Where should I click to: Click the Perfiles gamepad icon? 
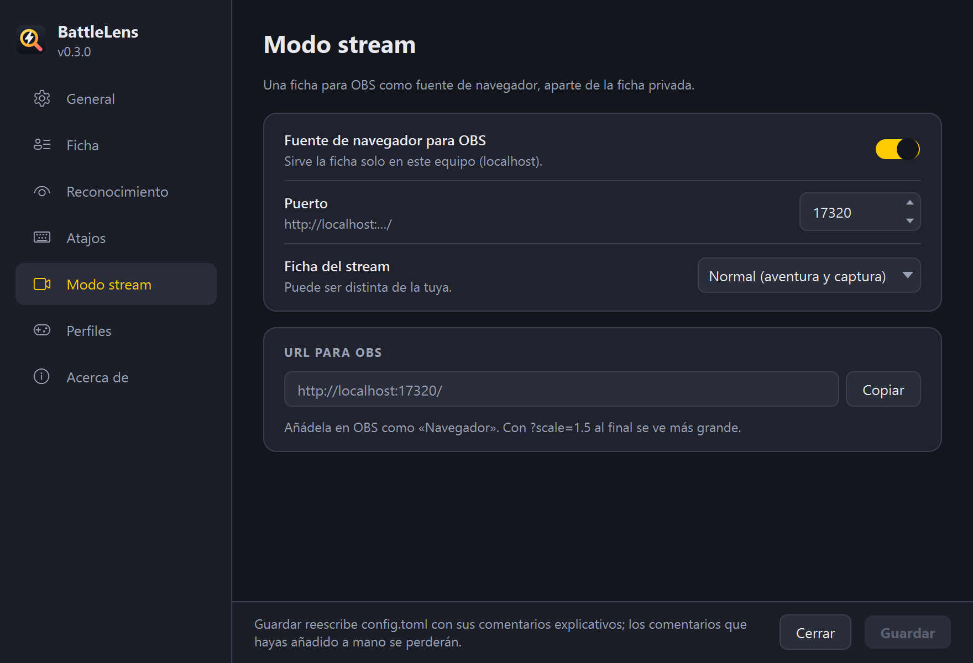coord(42,330)
